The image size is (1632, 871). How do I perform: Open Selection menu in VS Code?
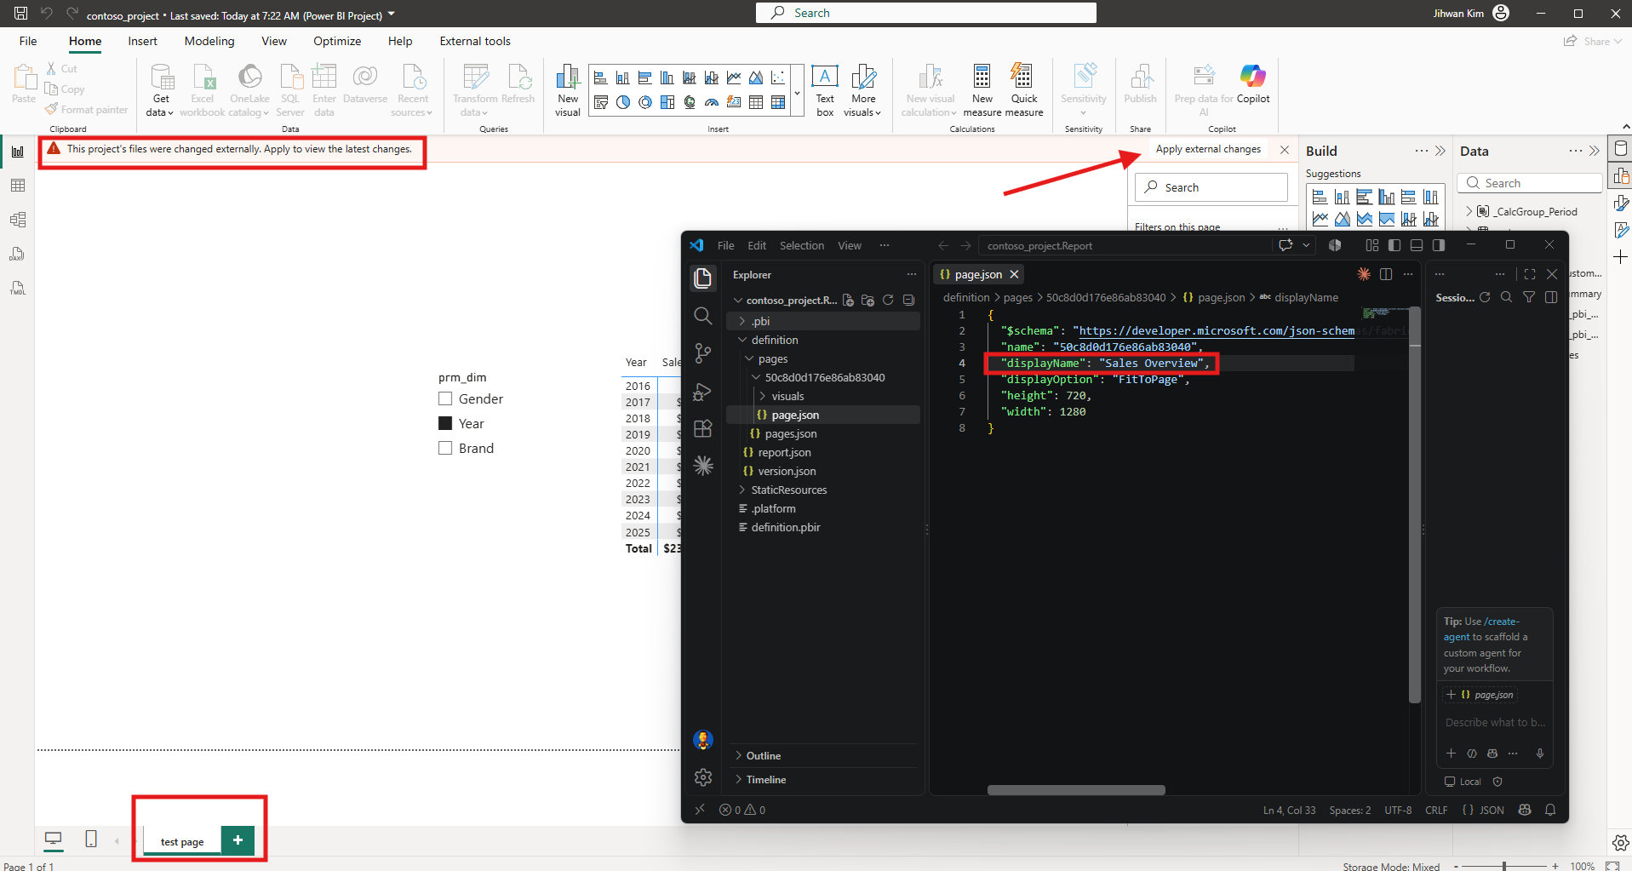coord(802,245)
